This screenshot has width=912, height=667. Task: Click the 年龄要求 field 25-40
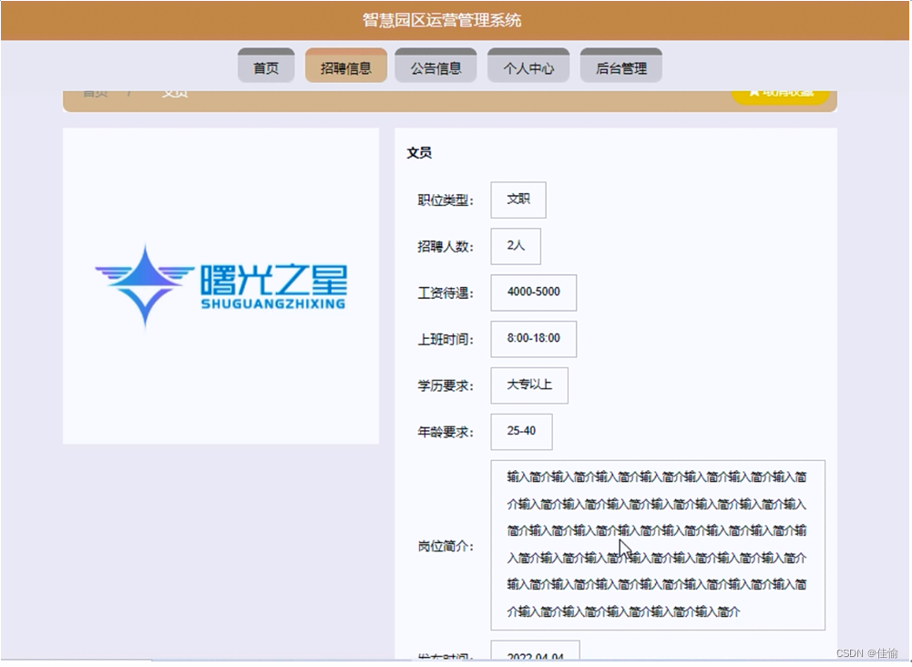[x=522, y=432]
